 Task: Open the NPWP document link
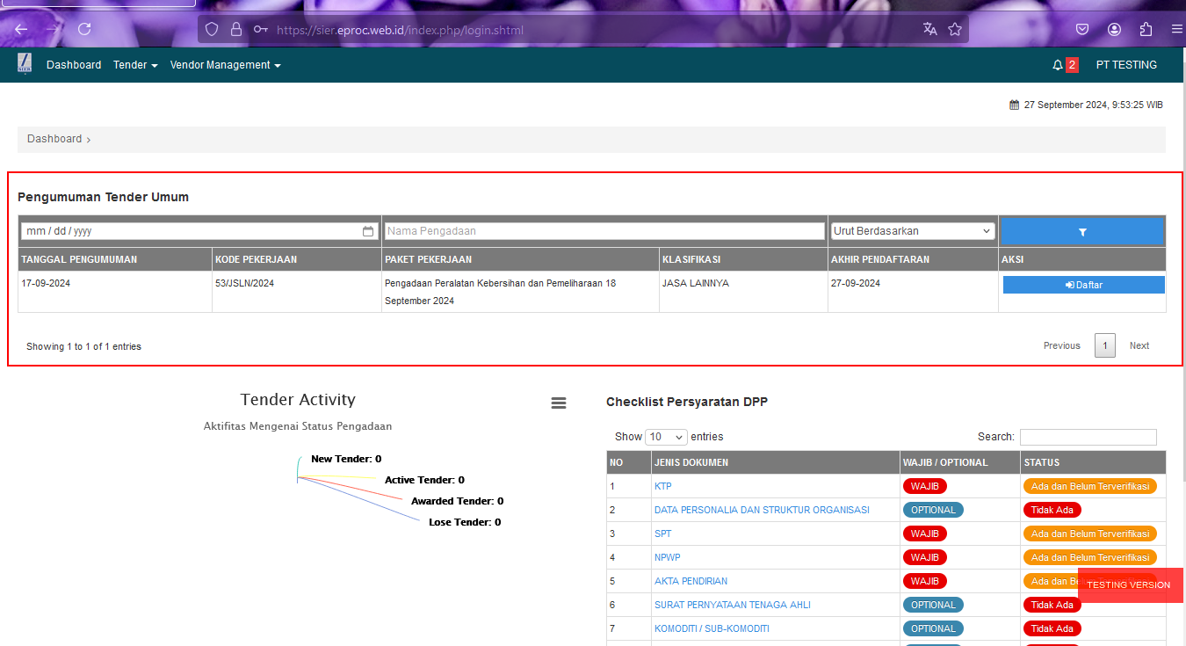pos(667,557)
